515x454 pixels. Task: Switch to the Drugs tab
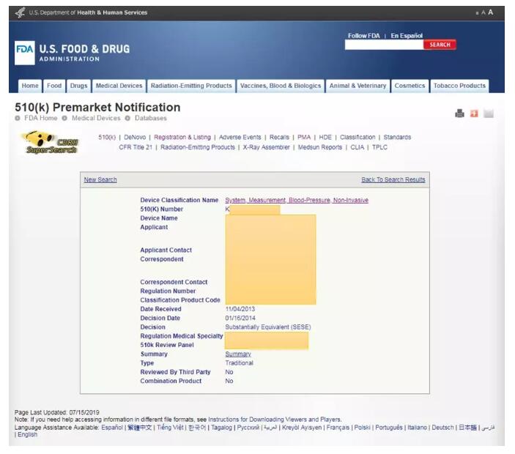(78, 86)
